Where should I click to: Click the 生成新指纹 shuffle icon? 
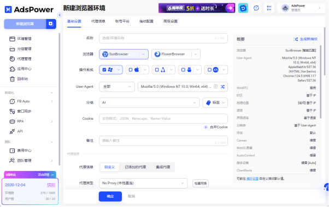(x=296, y=39)
